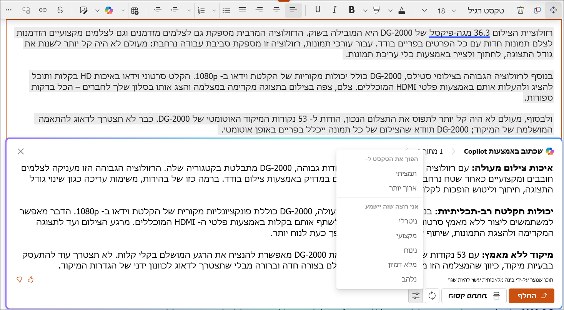Delete the web part with trash icon
564x310 pixels.
tap(520, 10)
